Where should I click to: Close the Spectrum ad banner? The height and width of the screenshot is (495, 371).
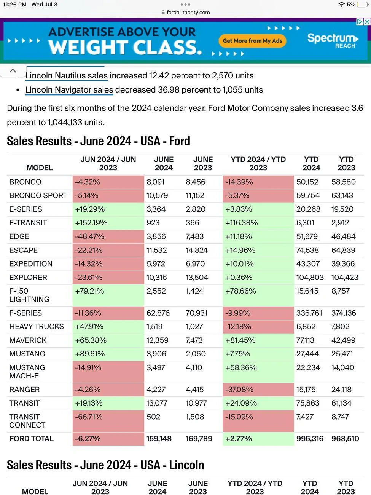click(367, 22)
